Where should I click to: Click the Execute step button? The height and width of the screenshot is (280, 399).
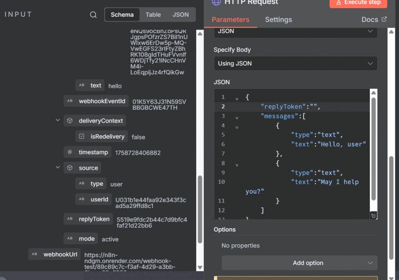pos(358,3)
